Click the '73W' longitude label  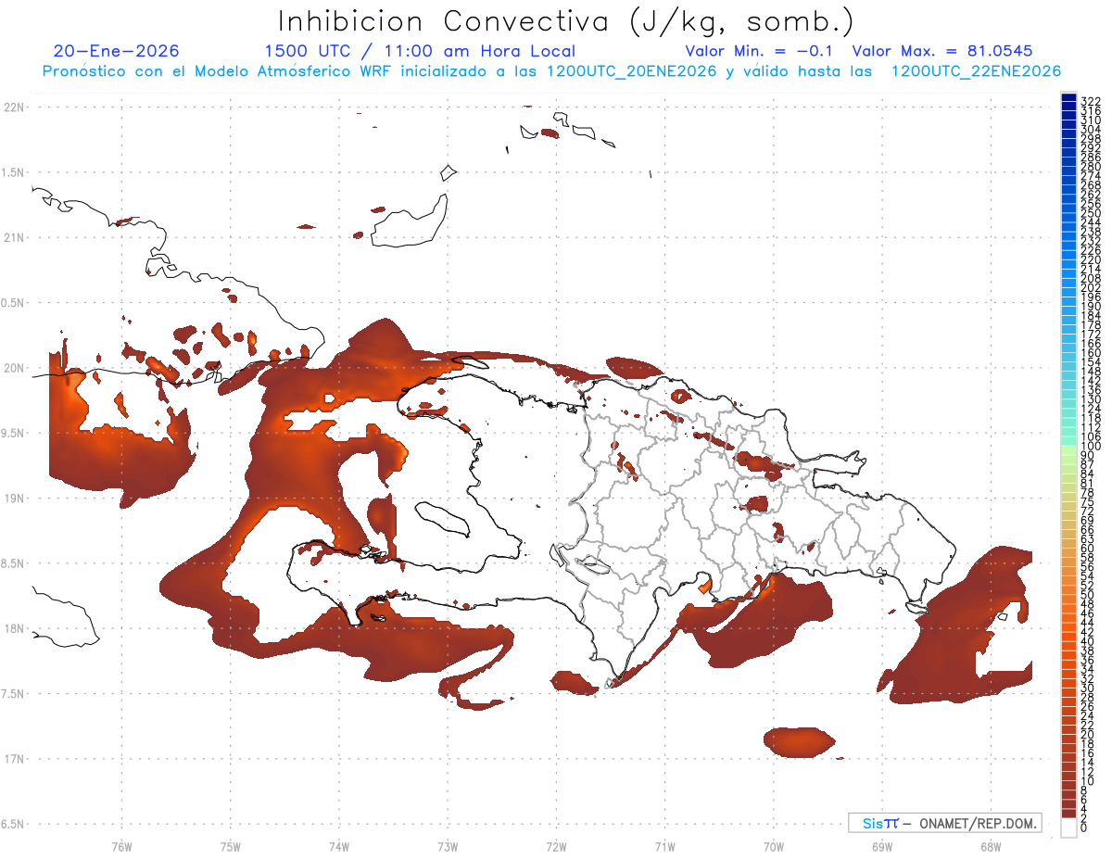[x=448, y=846]
